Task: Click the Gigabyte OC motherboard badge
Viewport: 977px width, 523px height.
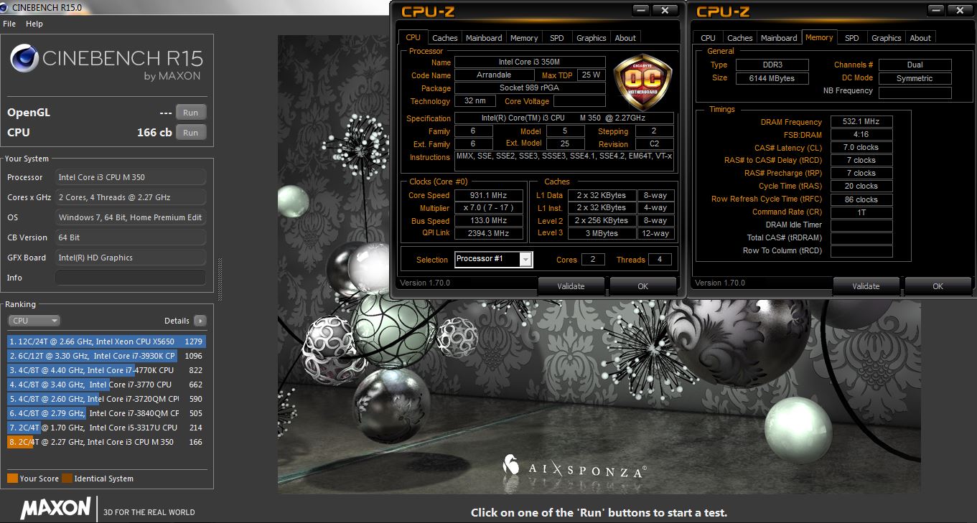Action: pos(642,81)
